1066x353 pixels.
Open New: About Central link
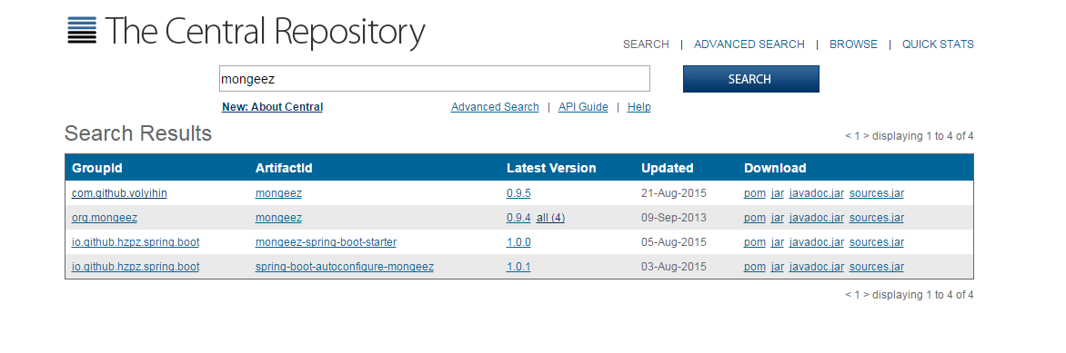(272, 107)
